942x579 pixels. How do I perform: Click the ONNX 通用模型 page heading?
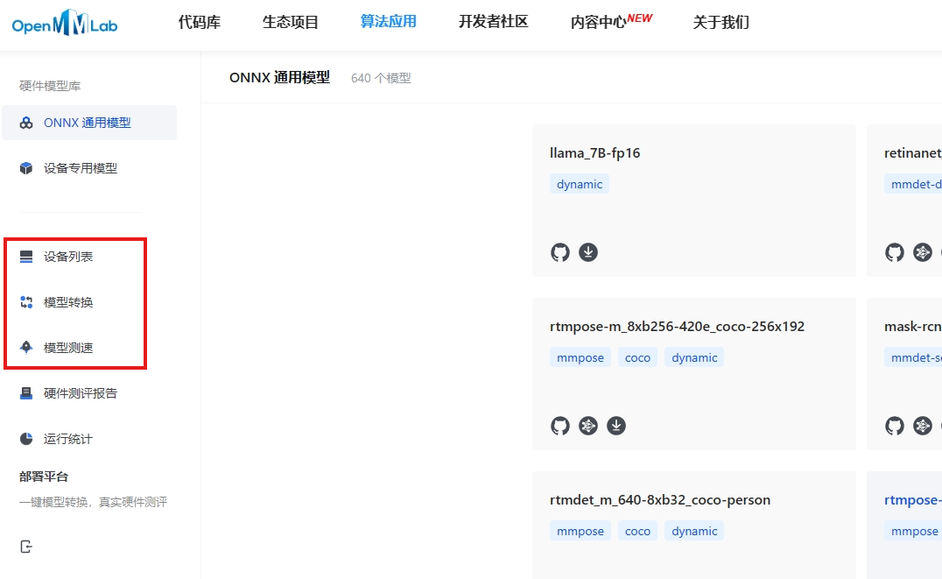pos(279,78)
